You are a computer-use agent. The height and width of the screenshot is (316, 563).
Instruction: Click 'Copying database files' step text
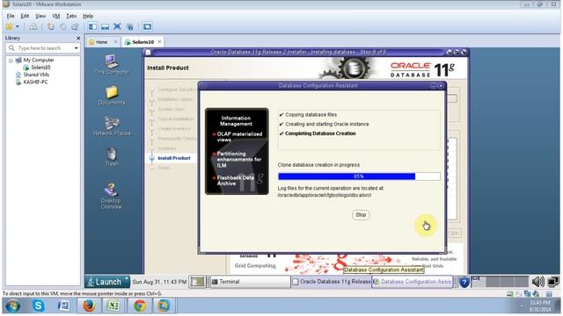click(x=311, y=115)
